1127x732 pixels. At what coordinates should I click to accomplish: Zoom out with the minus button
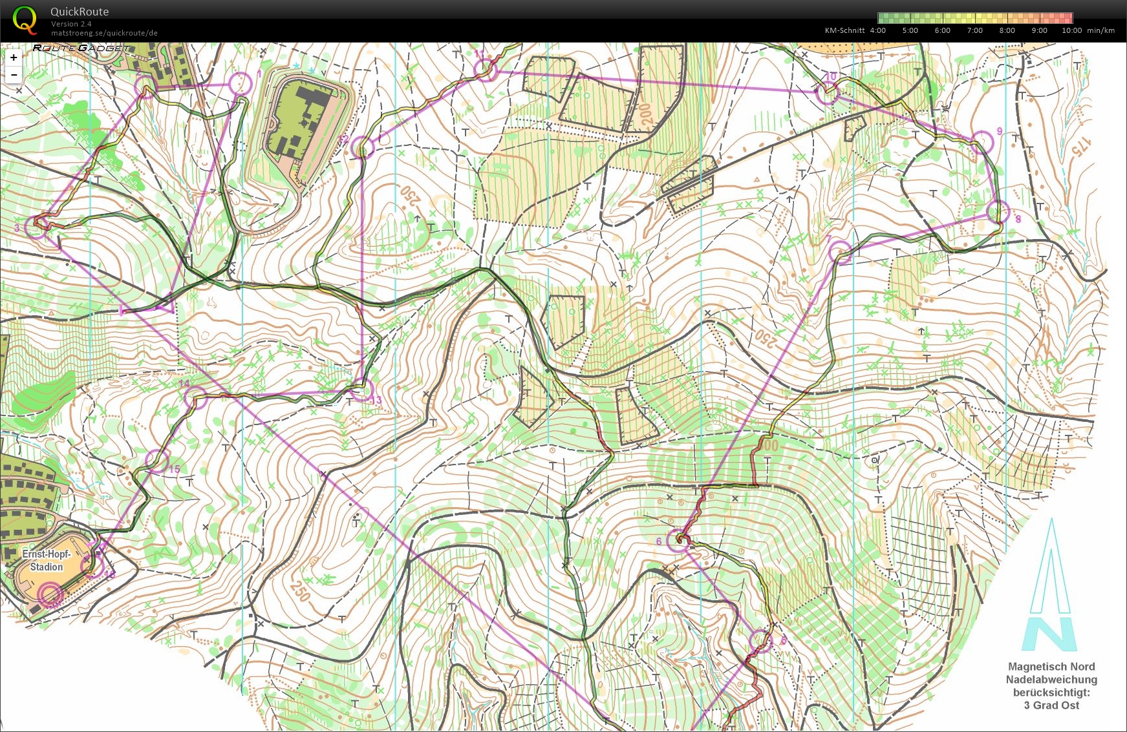(x=14, y=75)
